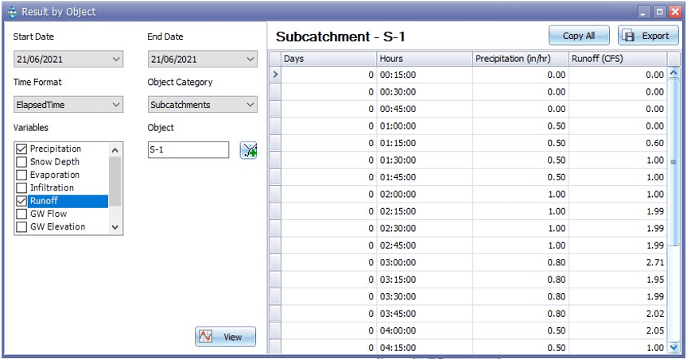The width and height of the screenshot is (687, 359).
Task: Click the variables list down arrow
Action: point(114,227)
